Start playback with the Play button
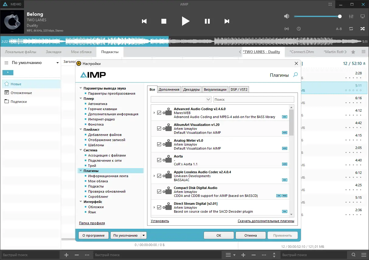 click(x=185, y=21)
